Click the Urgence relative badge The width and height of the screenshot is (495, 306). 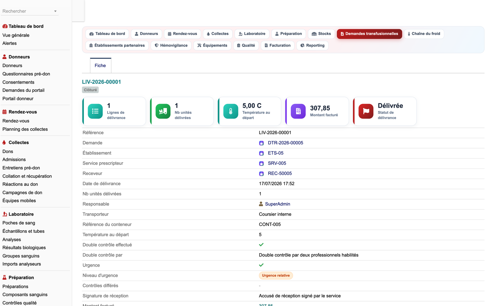click(276, 276)
